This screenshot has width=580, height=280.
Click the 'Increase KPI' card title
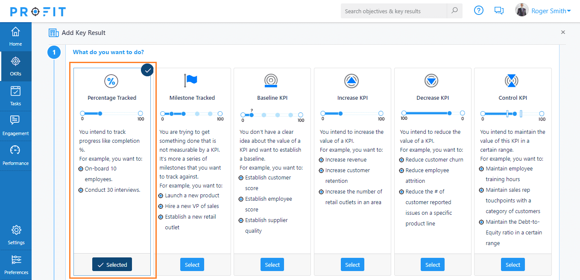352,98
